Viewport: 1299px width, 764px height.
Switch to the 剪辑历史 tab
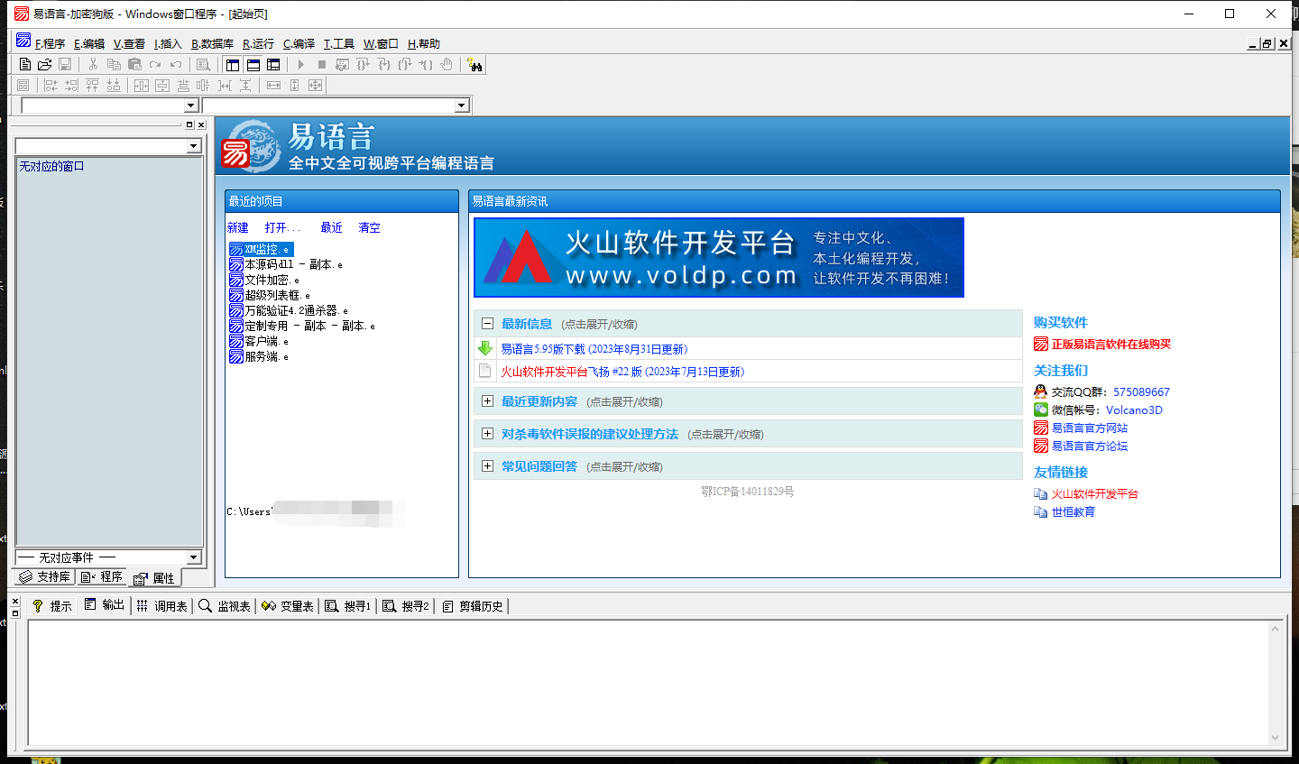point(473,606)
